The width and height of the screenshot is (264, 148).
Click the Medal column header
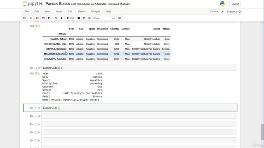coord(166,29)
